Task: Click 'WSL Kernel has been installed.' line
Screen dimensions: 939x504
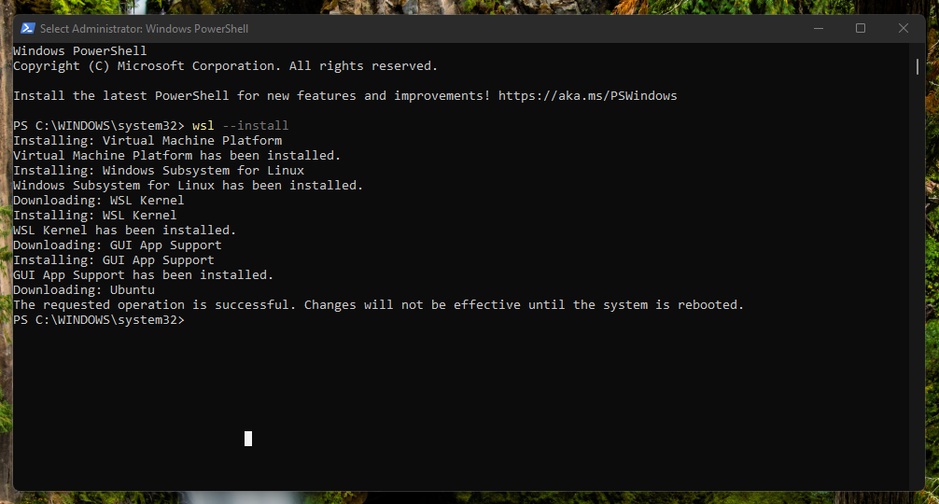Action: click(x=125, y=231)
